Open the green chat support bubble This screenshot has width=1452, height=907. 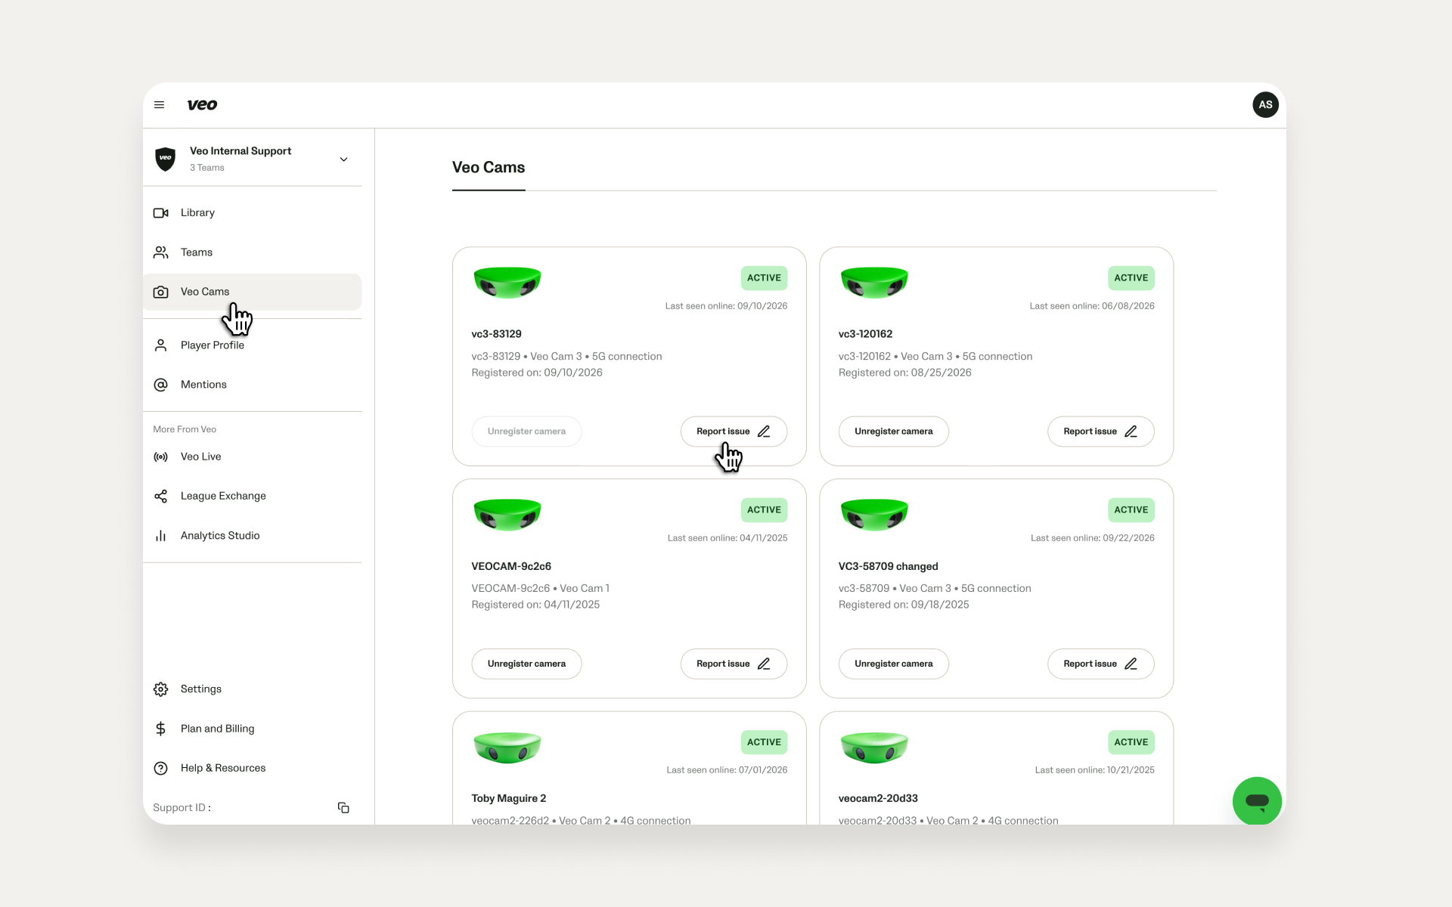pyautogui.click(x=1257, y=800)
